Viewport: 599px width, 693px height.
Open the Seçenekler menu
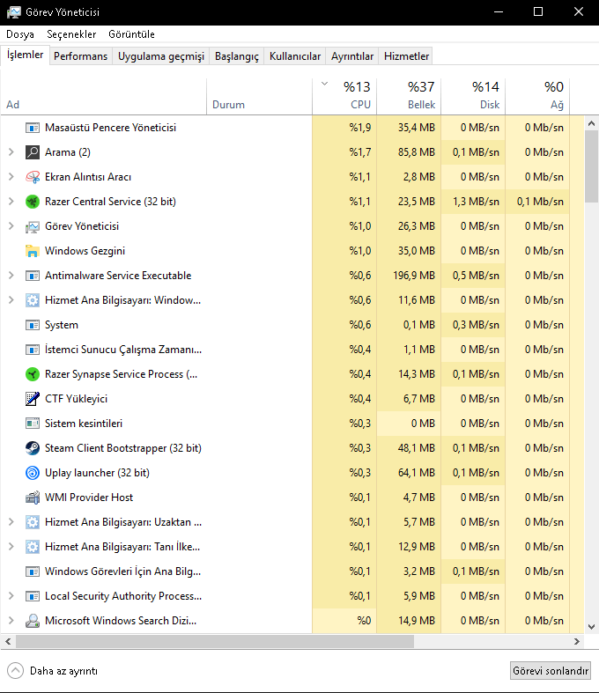(71, 34)
